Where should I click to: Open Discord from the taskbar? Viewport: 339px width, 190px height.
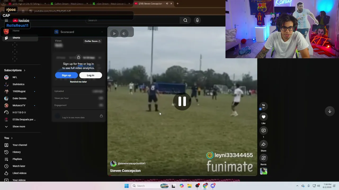(x=213, y=186)
